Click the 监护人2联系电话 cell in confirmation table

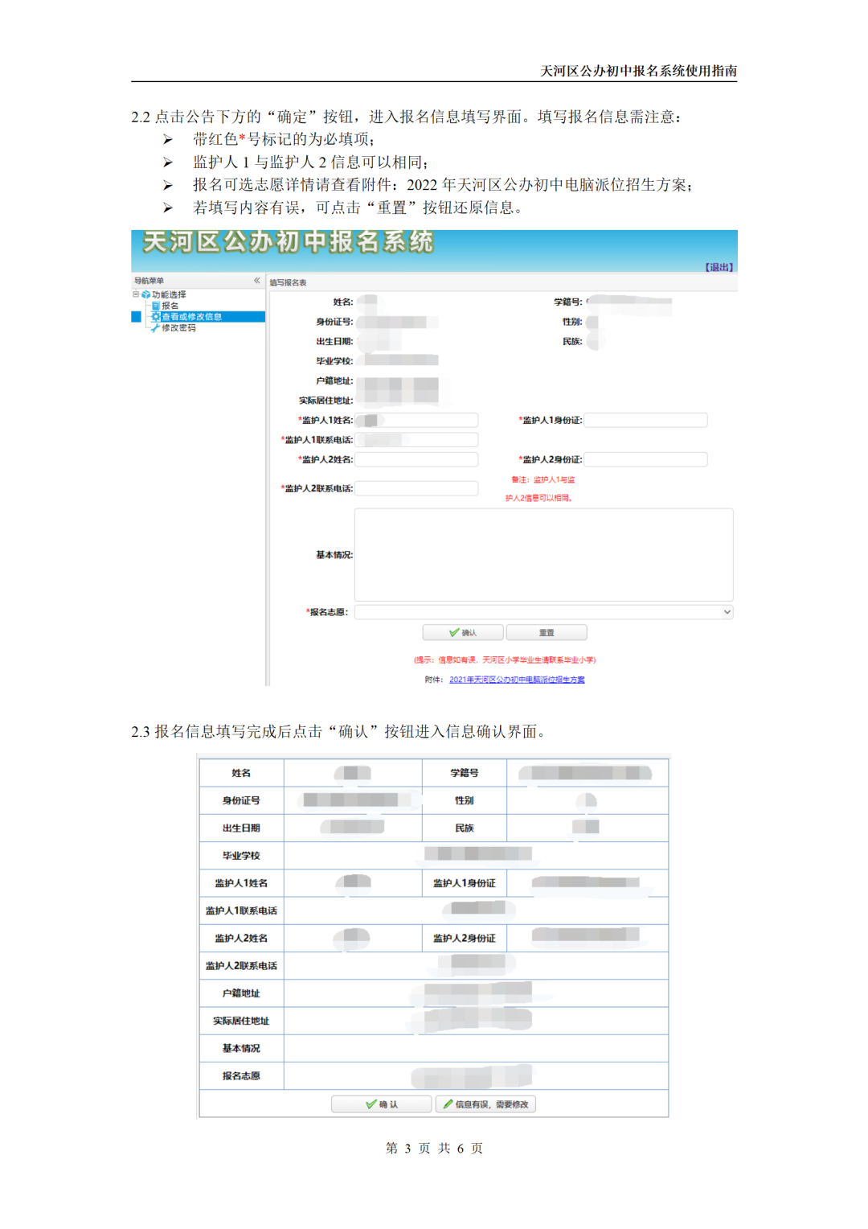241,966
